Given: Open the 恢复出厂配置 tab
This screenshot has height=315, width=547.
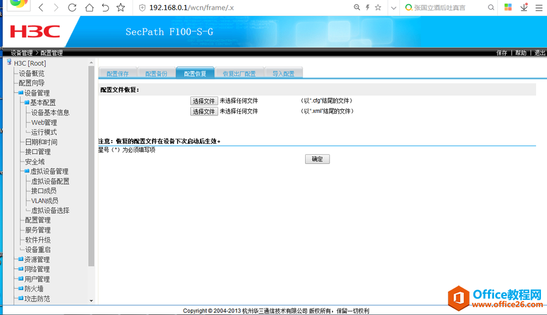Looking at the screenshot, I should pos(239,73).
